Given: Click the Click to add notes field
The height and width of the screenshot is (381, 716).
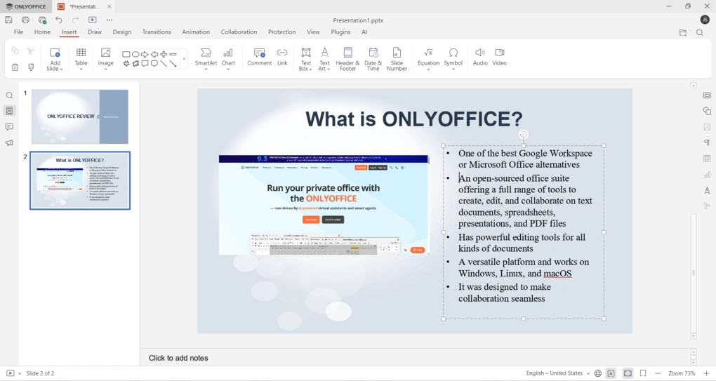Looking at the screenshot, I should [178, 358].
